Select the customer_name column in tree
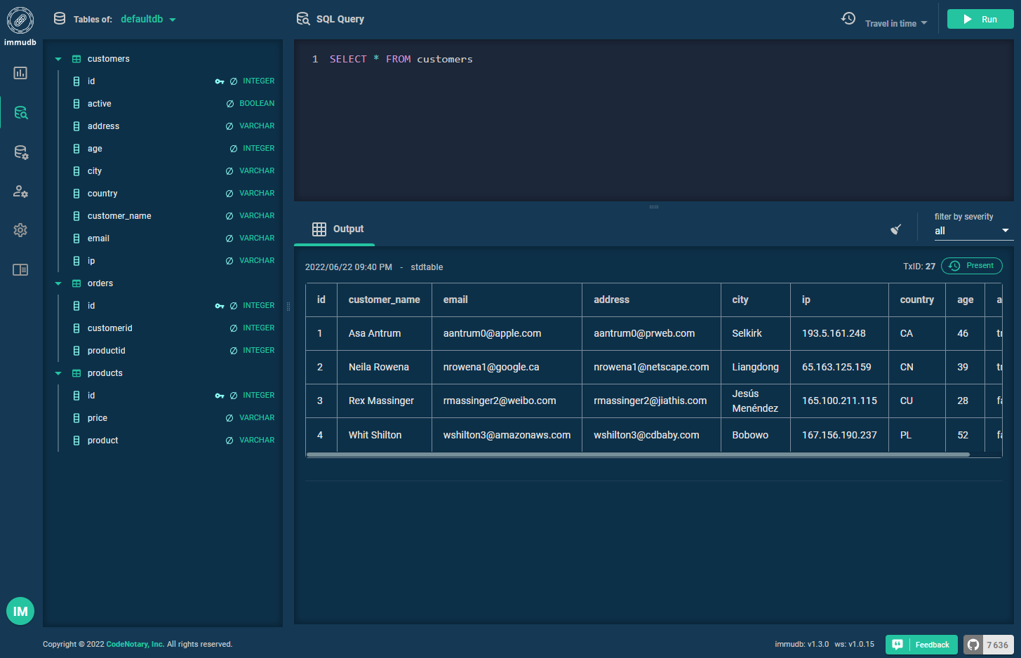 (119, 216)
